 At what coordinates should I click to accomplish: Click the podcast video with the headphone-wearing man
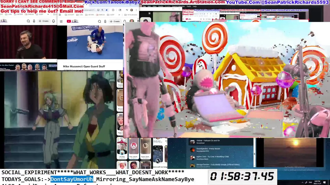pos(28,42)
